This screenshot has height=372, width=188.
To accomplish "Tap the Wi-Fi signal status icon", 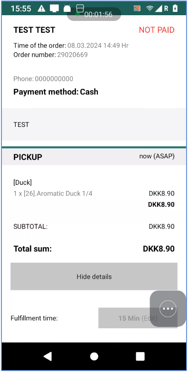I will click(x=150, y=9).
